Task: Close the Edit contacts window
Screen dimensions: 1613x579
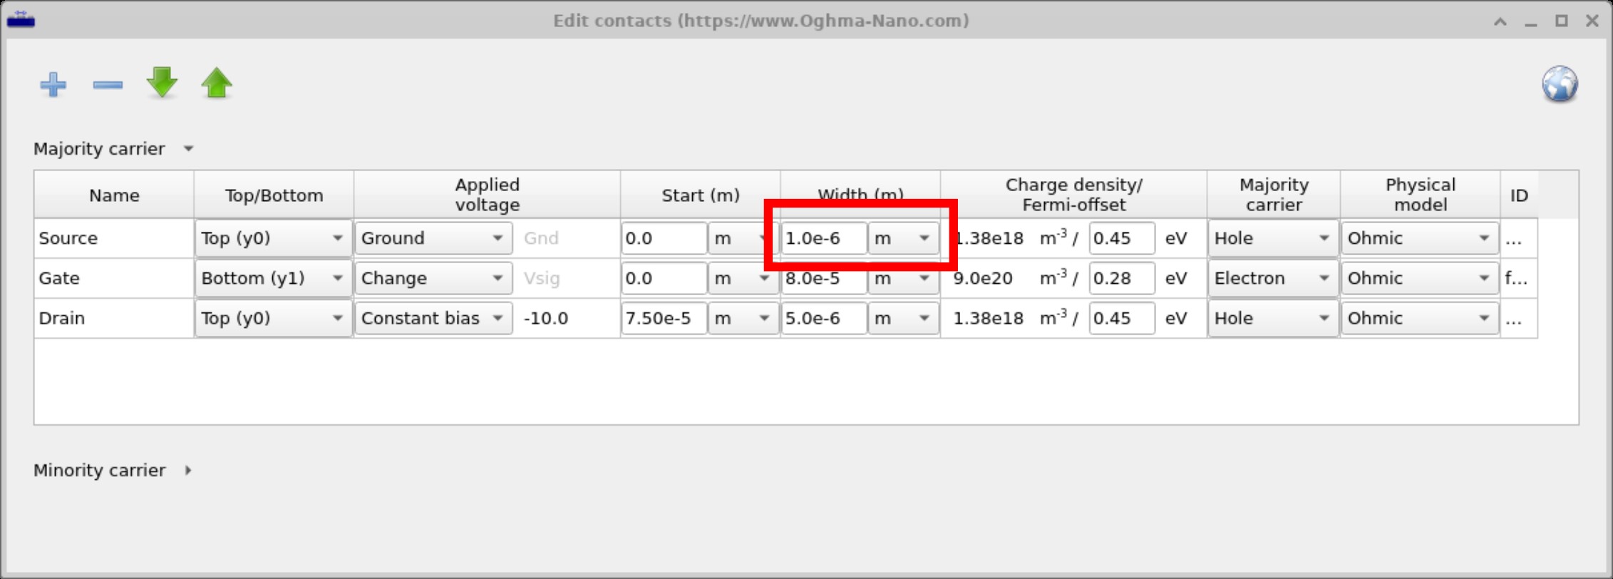Action: (x=1592, y=21)
